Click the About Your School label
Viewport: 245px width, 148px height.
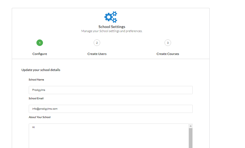[x=40, y=117]
